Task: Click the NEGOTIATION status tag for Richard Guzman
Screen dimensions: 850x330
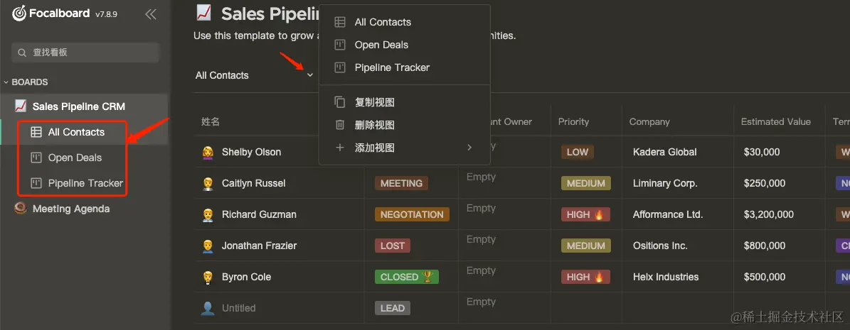Action: [412, 215]
